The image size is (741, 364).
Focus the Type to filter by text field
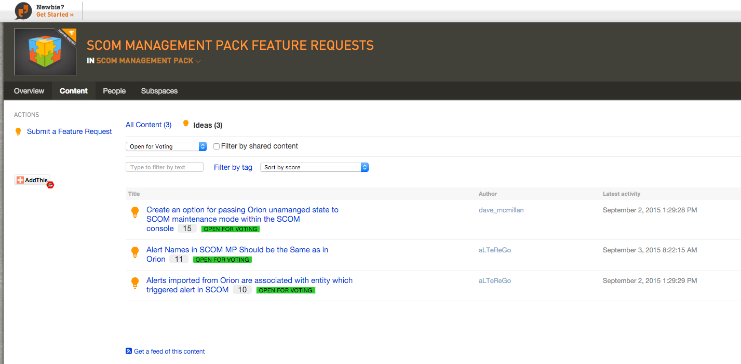click(165, 167)
